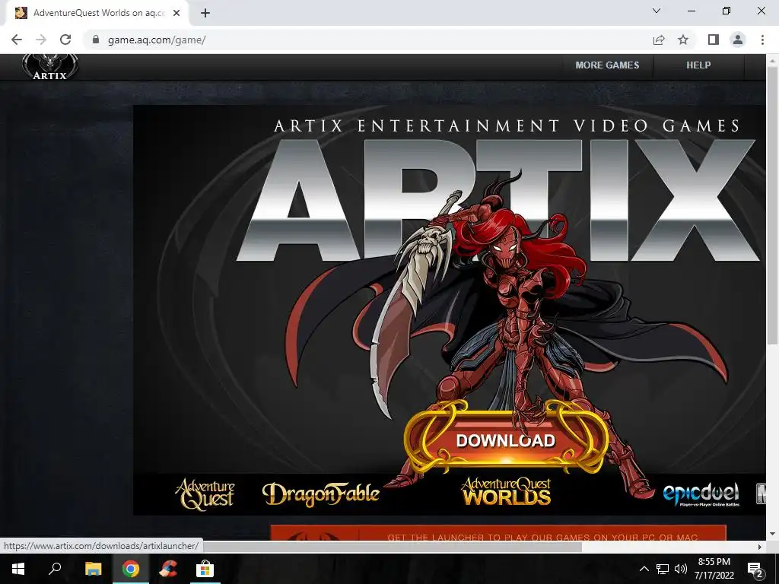This screenshot has width=779, height=584.
Task: Click the vertical page scrollbar thumb
Action: (x=772, y=204)
